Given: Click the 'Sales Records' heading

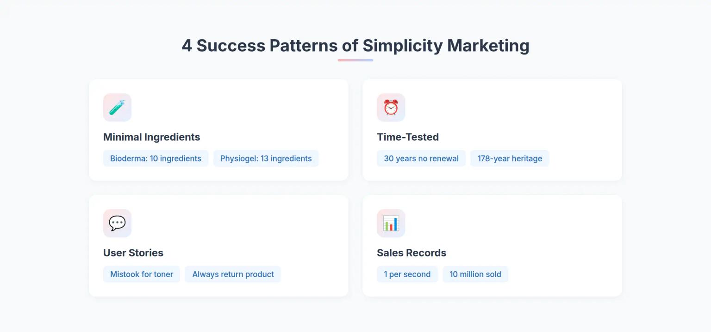Looking at the screenshot, I should click(x=411, y=253).
